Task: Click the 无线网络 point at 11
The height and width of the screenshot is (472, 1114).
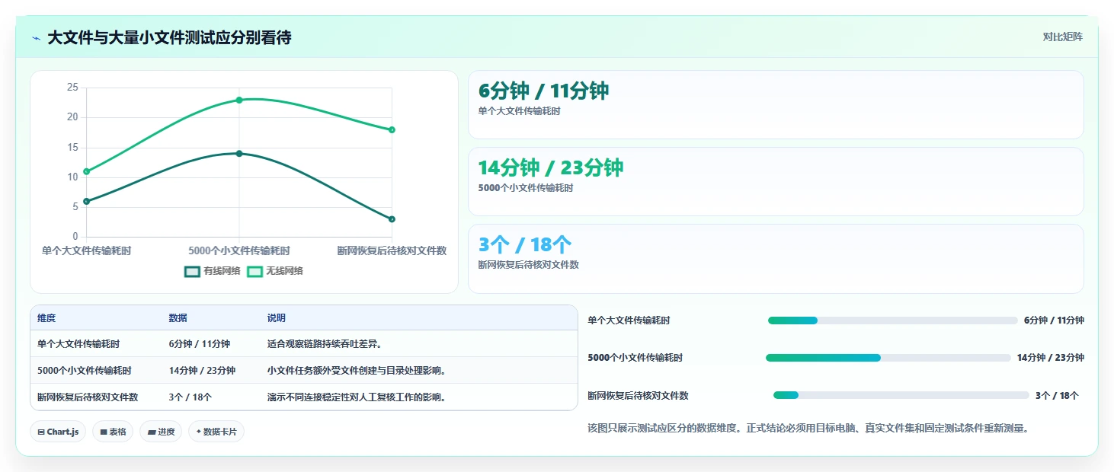Action: coord(86,171)
